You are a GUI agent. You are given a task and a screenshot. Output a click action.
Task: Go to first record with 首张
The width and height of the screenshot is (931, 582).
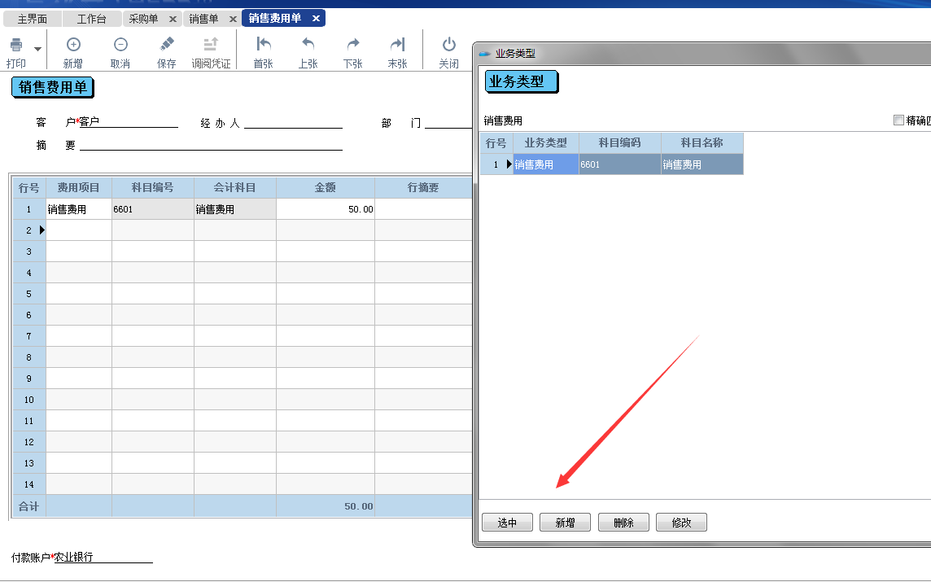pyautogui.click(x=264, y=46)
